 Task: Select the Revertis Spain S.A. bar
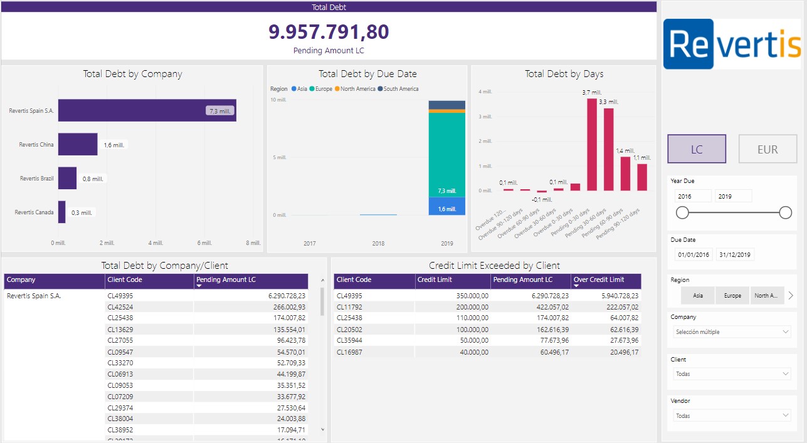147,110
